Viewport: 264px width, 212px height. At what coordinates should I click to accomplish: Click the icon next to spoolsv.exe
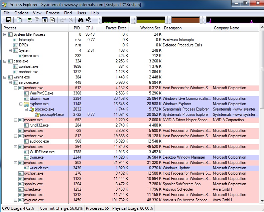(x=21, y=184)
